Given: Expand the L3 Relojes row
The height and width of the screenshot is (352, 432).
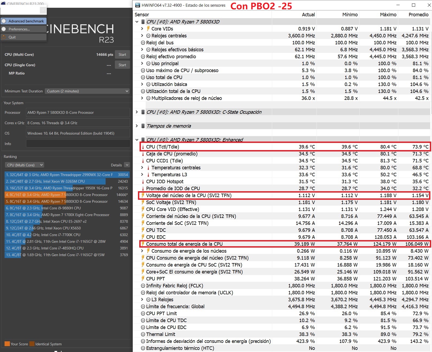Looking at the screenshot, I should click(x=142, y=299).
